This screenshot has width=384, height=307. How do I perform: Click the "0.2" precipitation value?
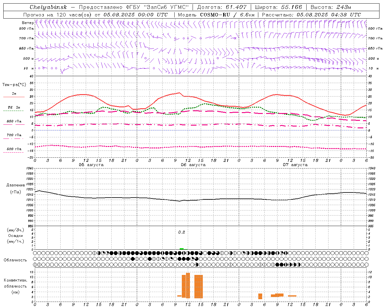point(181,232)
